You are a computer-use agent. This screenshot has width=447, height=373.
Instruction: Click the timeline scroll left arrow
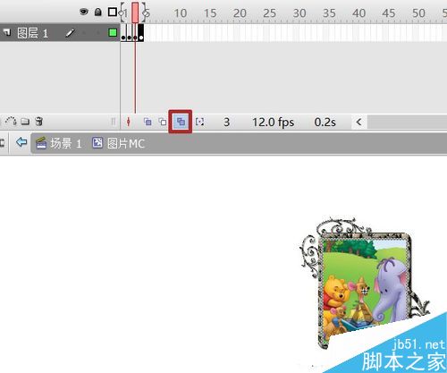tap(359, 122)
